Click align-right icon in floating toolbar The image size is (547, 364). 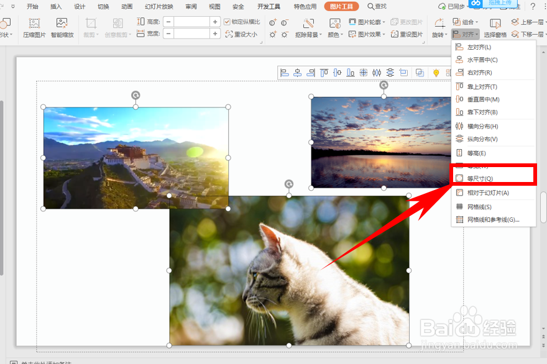[311, 73]
